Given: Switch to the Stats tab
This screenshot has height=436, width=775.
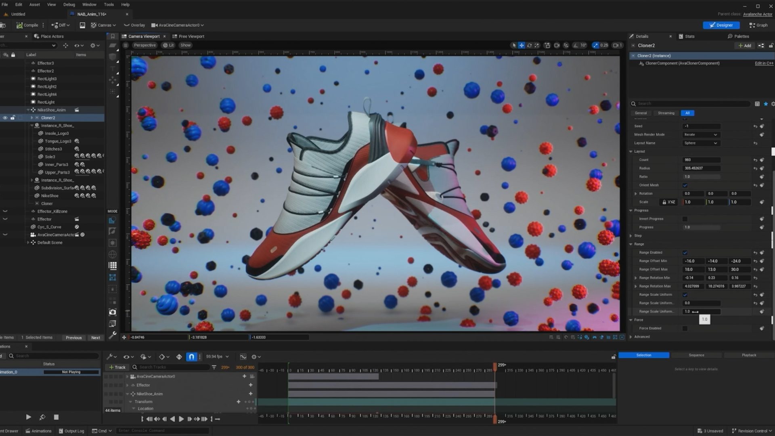Looking at the screenshot, I should pyautogui.click(x=686, y=36).
